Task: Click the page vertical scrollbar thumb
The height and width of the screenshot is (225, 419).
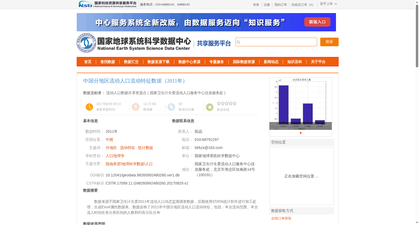Action: click(417, 36)
